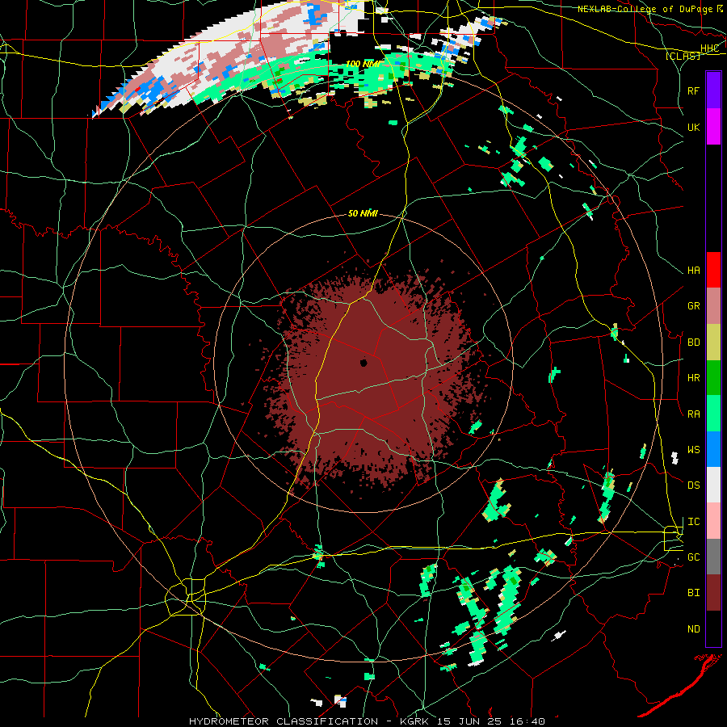Click the HR label in the legend

pyautogui.click(x=693, y=378)
